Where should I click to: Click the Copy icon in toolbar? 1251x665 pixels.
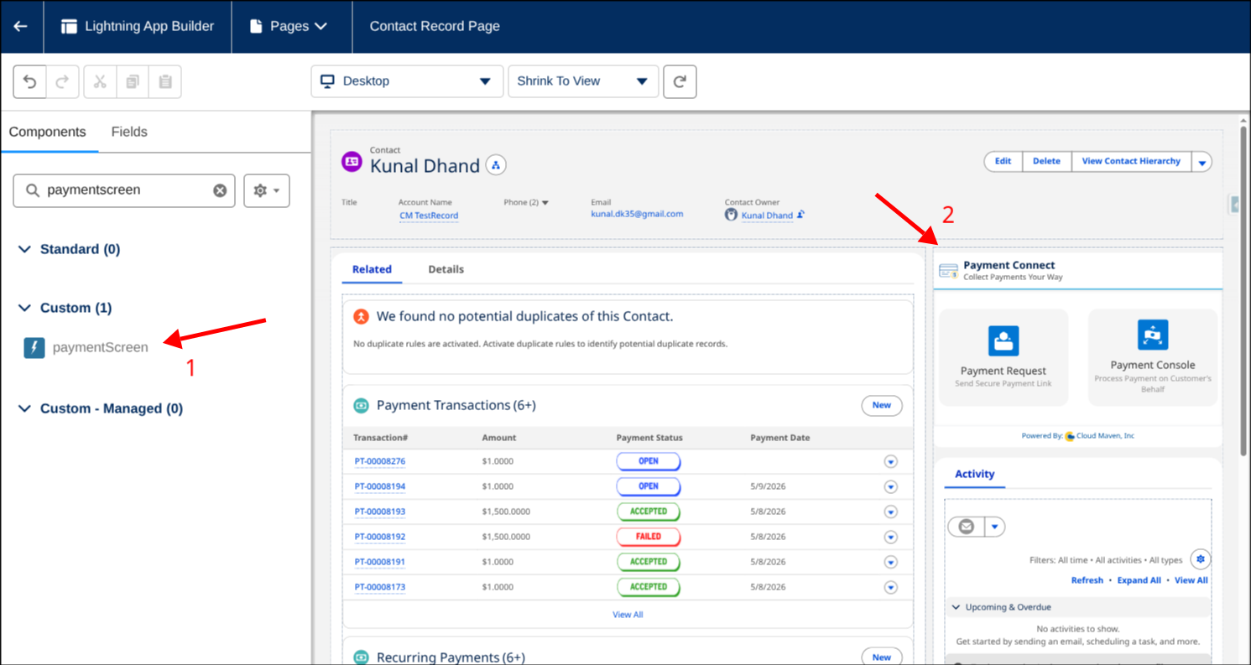pyautogui.click(x=133, y=81)
